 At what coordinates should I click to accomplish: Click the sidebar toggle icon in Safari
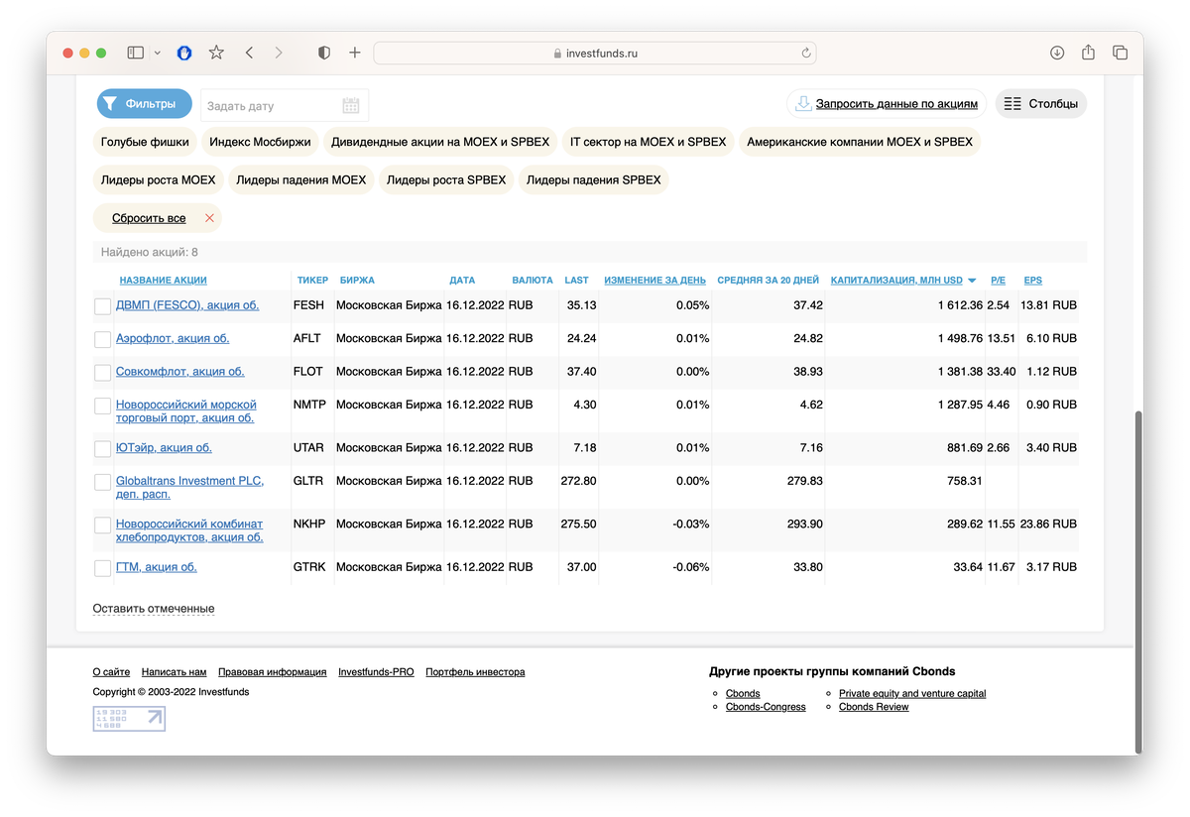pyautogui.click(x=134, y=52)
